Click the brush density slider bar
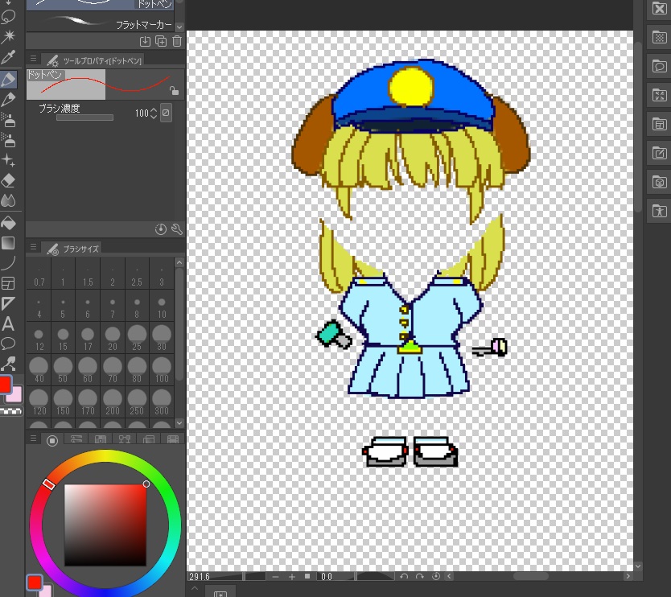Screen dimensions: 671x597 [x=84, y=117]
